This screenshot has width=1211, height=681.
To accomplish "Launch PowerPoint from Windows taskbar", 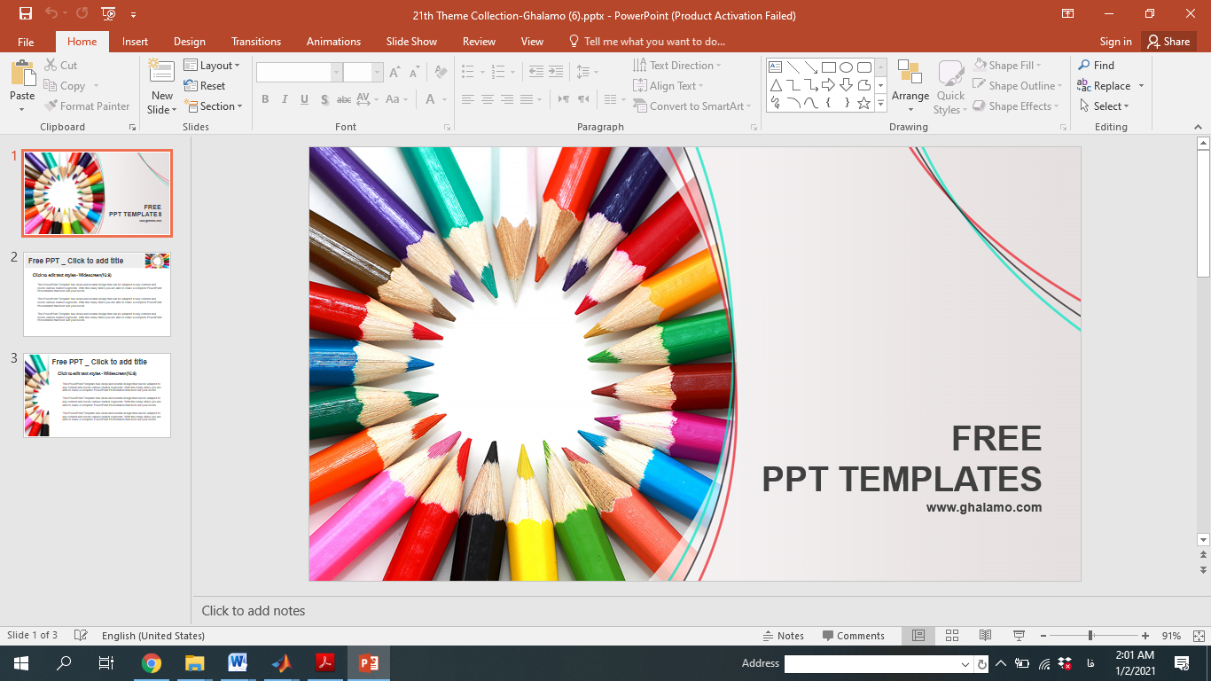I will 368,663.
